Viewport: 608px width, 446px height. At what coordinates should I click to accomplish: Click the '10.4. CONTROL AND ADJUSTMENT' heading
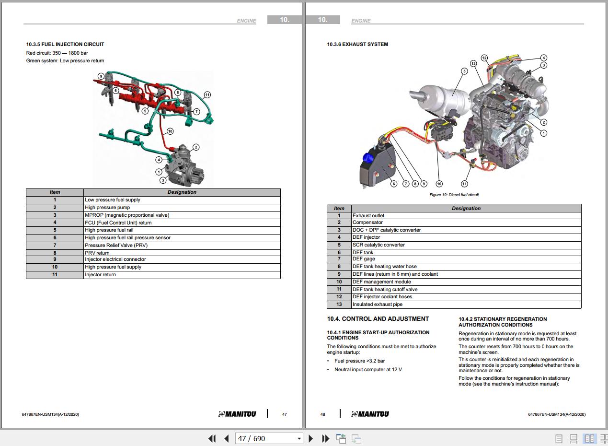[378, 318]
